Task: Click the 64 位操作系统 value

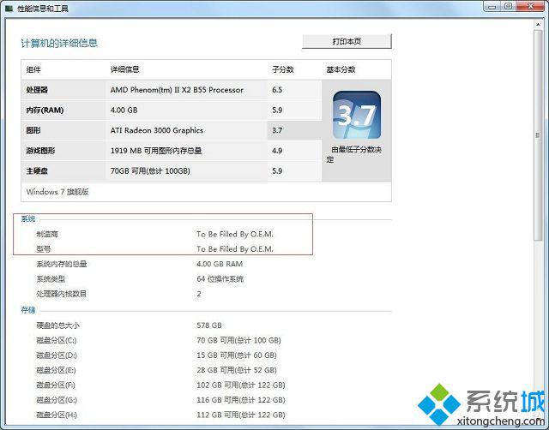Action: pos(220,279)
